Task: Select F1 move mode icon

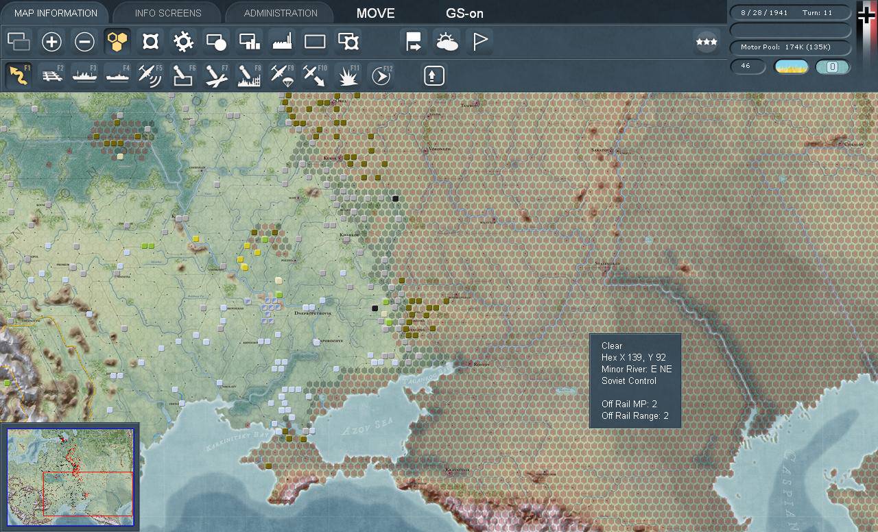Action: [19, 75]
